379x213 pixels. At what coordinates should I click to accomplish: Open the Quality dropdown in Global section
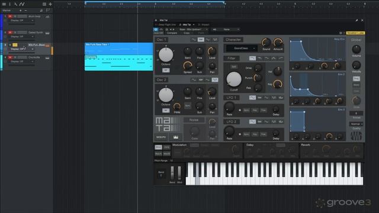(356, 124)
